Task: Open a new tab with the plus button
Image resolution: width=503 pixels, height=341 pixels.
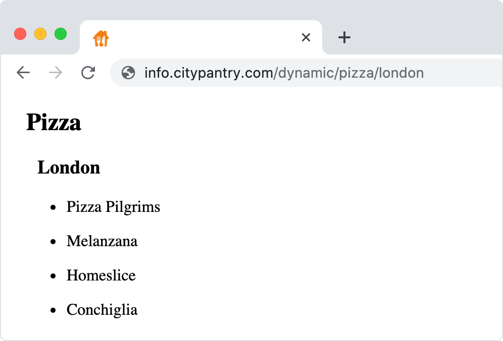Action: coord(344,37)
